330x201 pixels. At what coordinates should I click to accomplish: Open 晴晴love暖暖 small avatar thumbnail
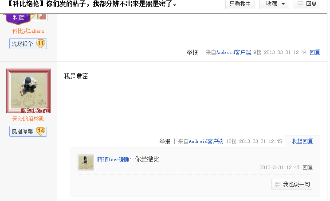coord(86,162)
